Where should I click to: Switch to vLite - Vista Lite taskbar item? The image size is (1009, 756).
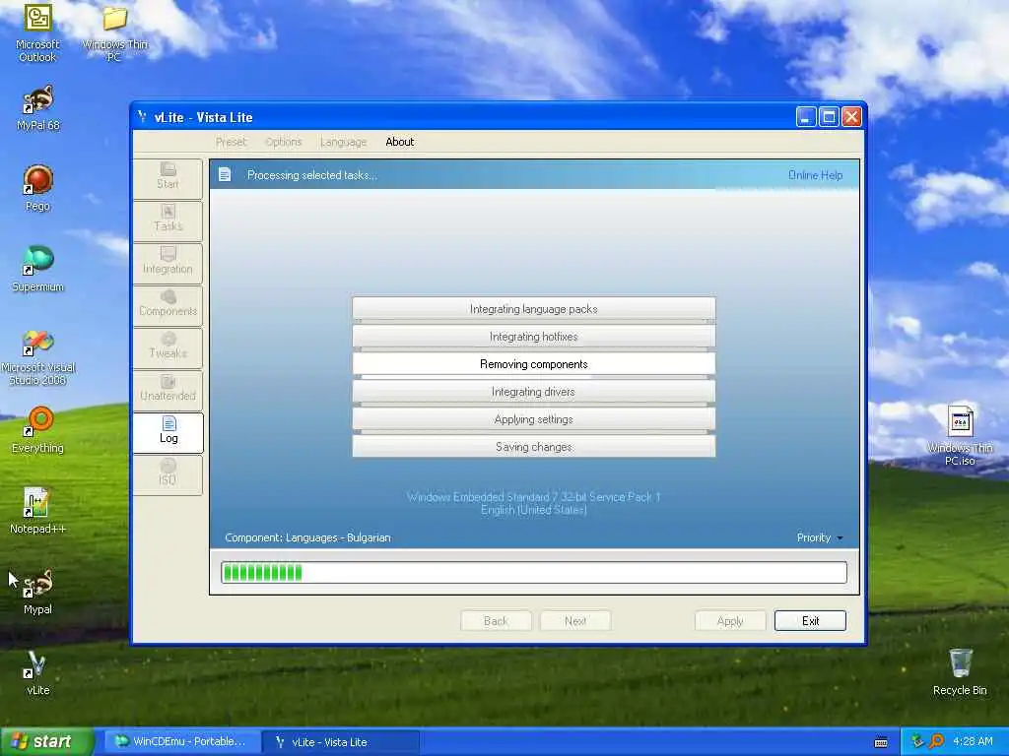coord(342,742)
